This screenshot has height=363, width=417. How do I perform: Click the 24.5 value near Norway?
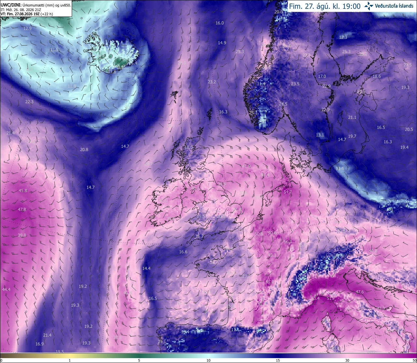point(283,104)
